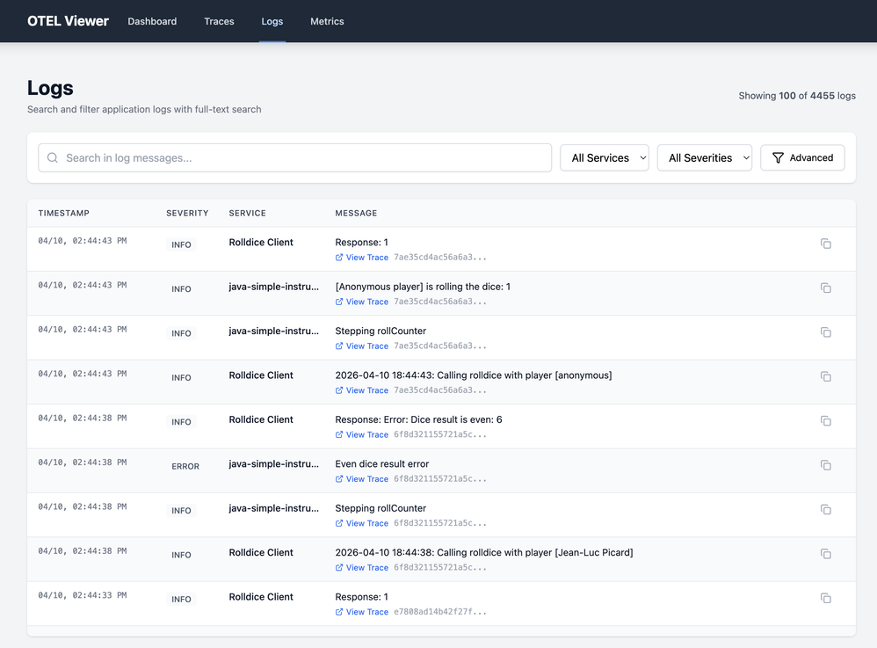Click the timestamp '04/10, 02:44:33 PM'

(x=83, y=595)
